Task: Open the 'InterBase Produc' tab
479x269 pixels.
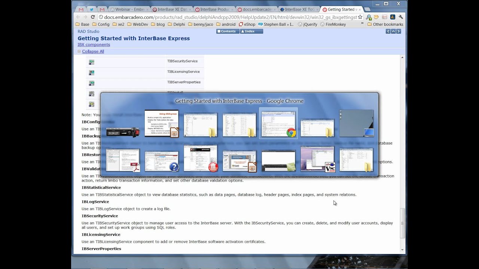Action: pyautogui.click(x=214, y=9)
